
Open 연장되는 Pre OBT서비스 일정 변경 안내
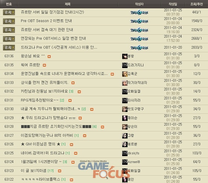(53, 38)
